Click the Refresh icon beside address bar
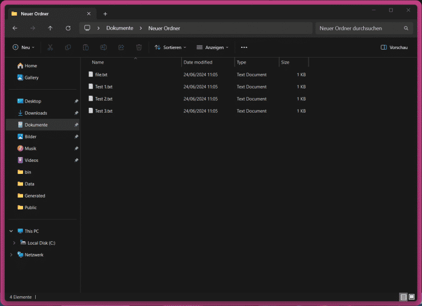This screenshot has width=422, height=306. [68, 28]
